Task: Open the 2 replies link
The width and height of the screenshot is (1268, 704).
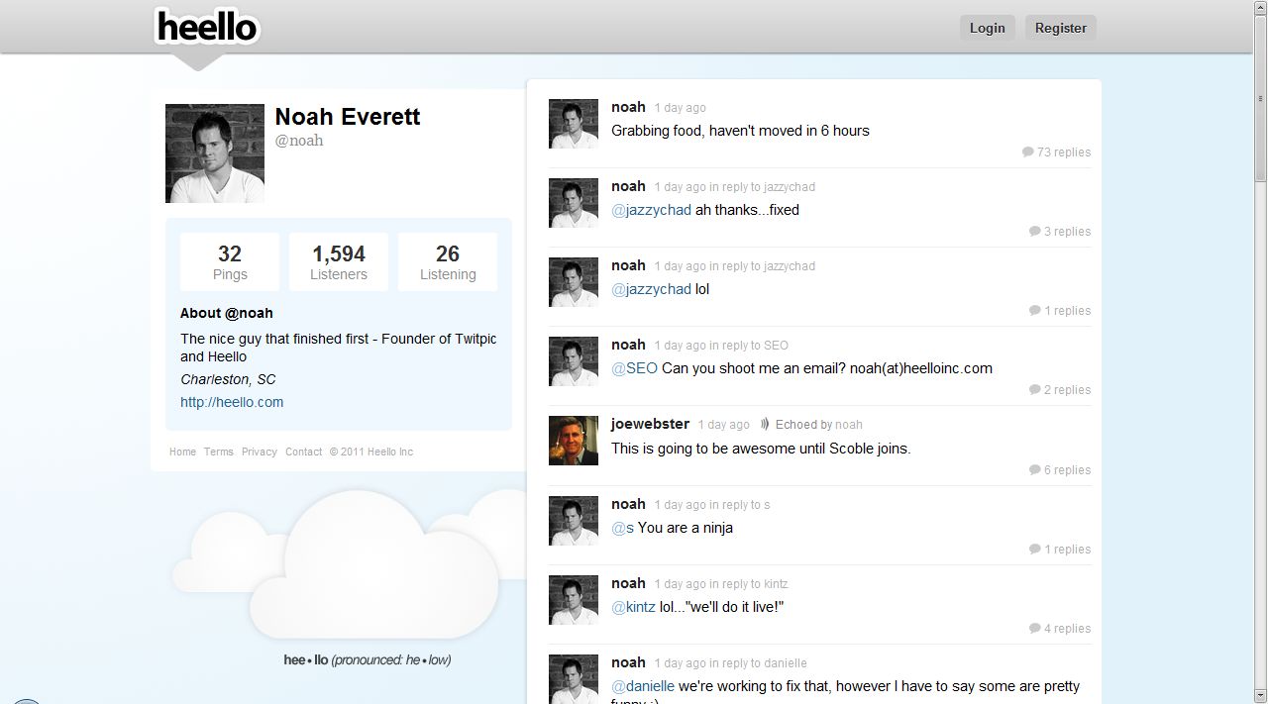Action: [1067, 390]
